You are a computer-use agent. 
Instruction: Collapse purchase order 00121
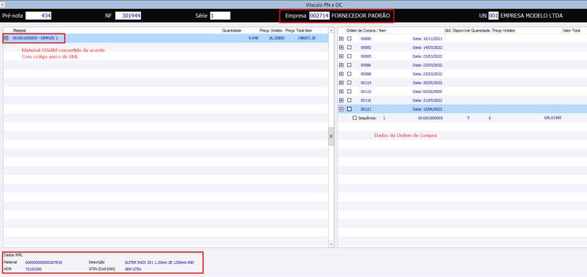click(x=341, y=109)
